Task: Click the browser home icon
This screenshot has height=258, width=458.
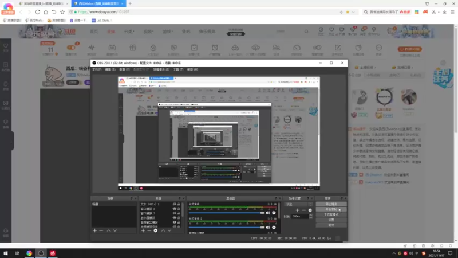Action: pos(46,12)
